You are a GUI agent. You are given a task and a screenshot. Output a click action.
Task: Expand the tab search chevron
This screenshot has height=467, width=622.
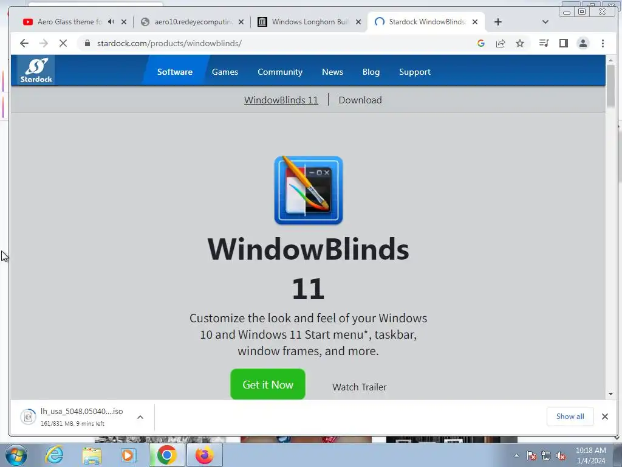click(545, 22)
